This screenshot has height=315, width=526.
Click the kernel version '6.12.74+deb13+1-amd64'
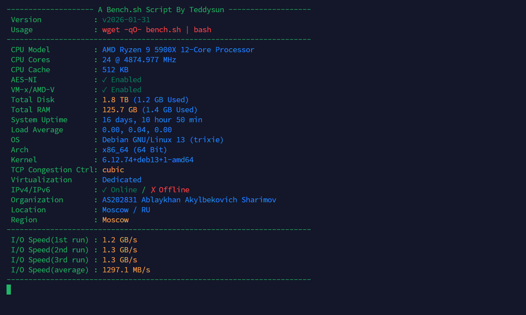pos(148,160)
